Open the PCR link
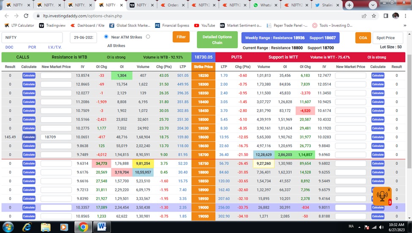 coord(32,47)
